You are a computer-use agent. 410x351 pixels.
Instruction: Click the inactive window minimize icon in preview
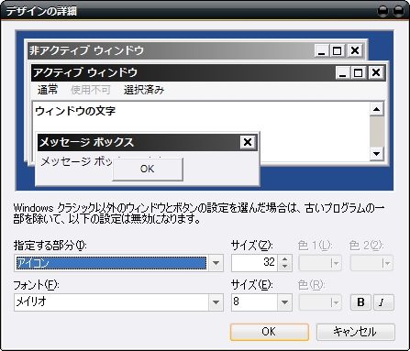[x=321, y=50]
